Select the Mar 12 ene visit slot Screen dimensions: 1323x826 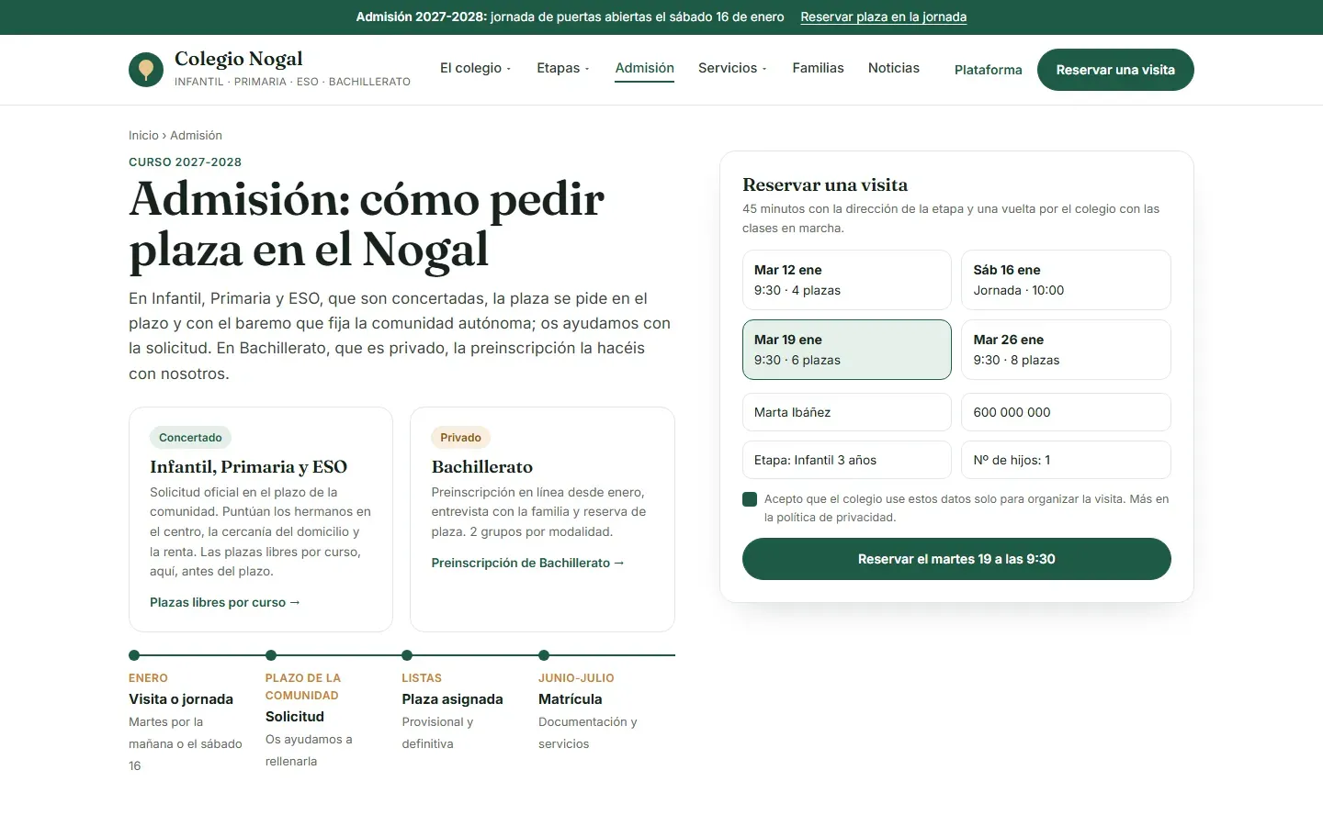847,280
